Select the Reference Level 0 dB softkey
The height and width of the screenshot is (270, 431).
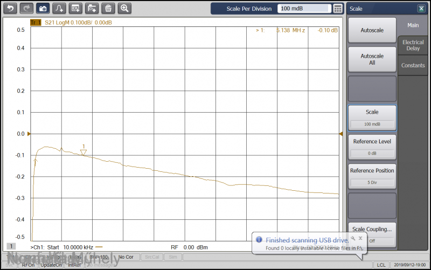(372, 147)
